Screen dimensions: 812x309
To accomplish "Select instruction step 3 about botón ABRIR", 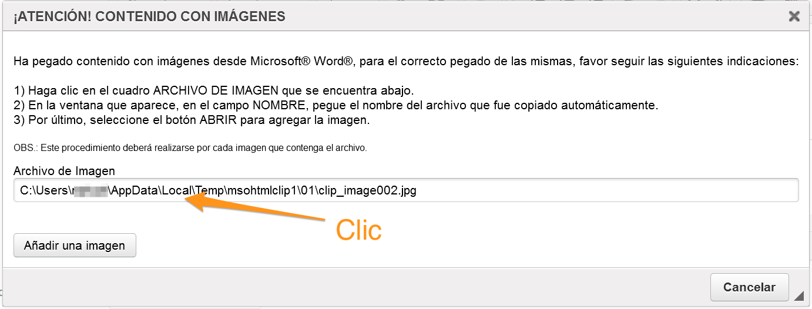I will coord(192,120).
